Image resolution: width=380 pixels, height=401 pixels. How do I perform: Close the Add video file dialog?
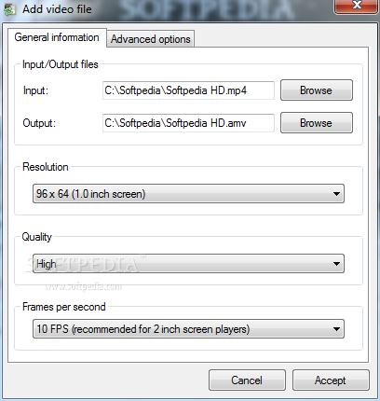point(357,6)
